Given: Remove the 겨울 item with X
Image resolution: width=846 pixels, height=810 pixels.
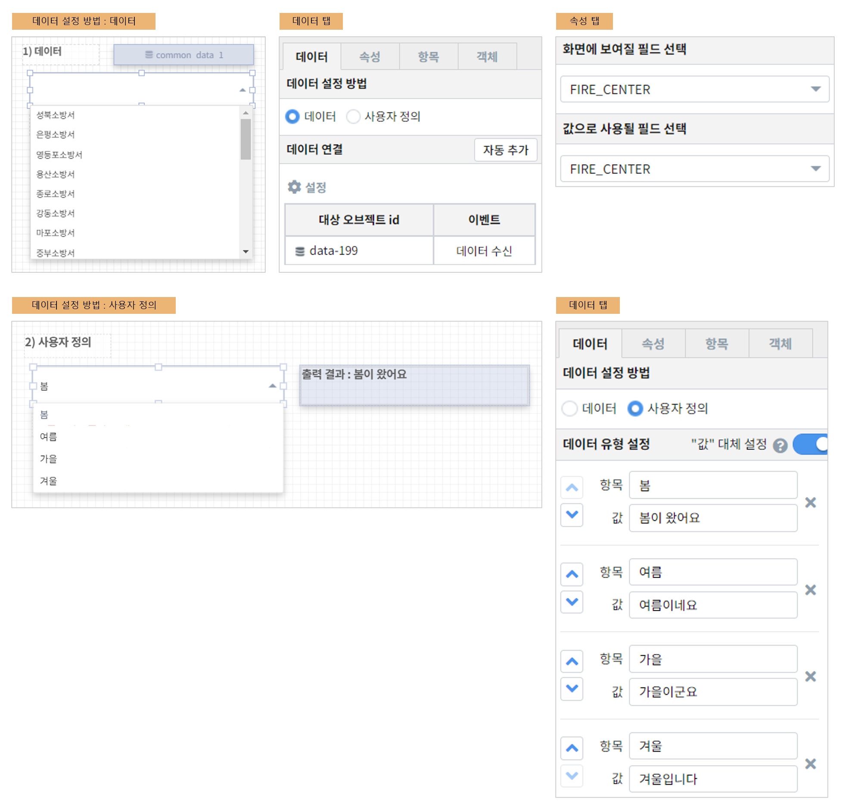Looking at the screenshot, I should click(x=810, y=763).
